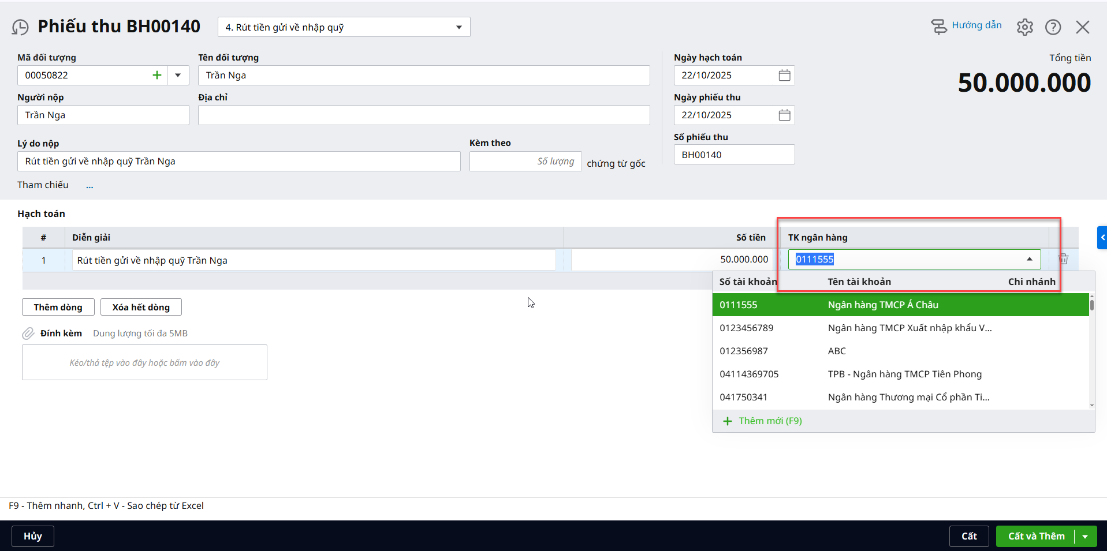Image resolution: width=1107 pixels, height=551 pixels.
Task: Click the help question mark icon
Action: click(x=1053, y=27)
